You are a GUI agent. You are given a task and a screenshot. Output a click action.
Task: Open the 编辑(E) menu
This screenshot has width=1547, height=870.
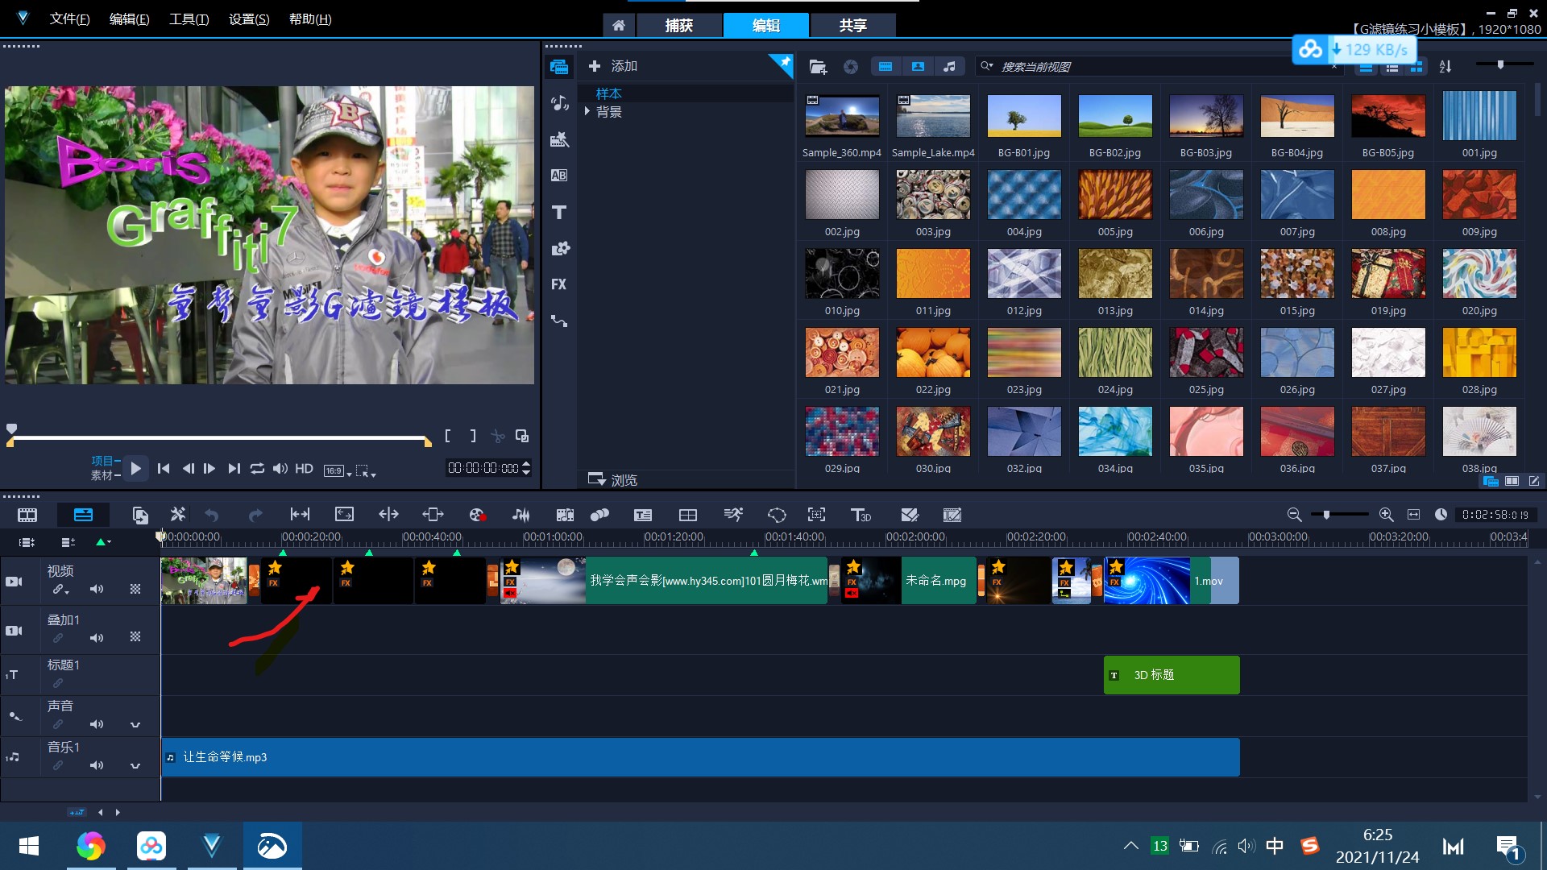tap(129, 19)
